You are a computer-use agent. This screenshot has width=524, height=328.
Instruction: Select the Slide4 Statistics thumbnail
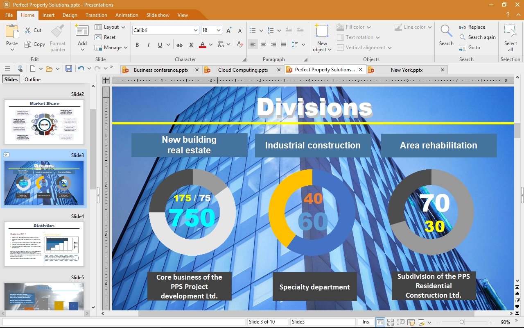click(x=44, y=244)
